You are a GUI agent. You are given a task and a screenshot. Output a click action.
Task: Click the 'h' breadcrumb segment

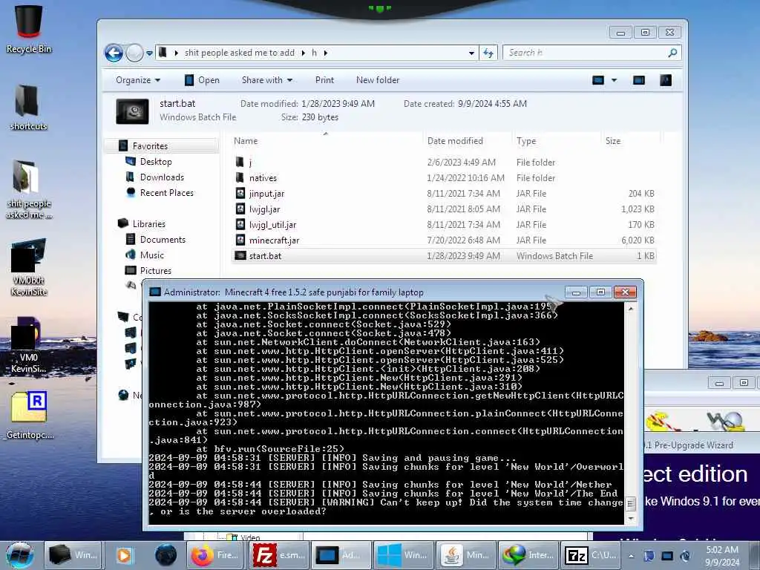tap(314, 53)
